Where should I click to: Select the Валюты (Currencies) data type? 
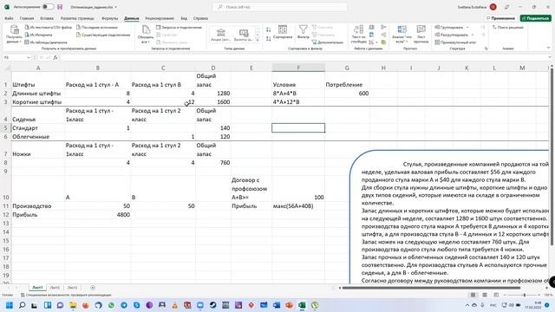pos(244,35)
